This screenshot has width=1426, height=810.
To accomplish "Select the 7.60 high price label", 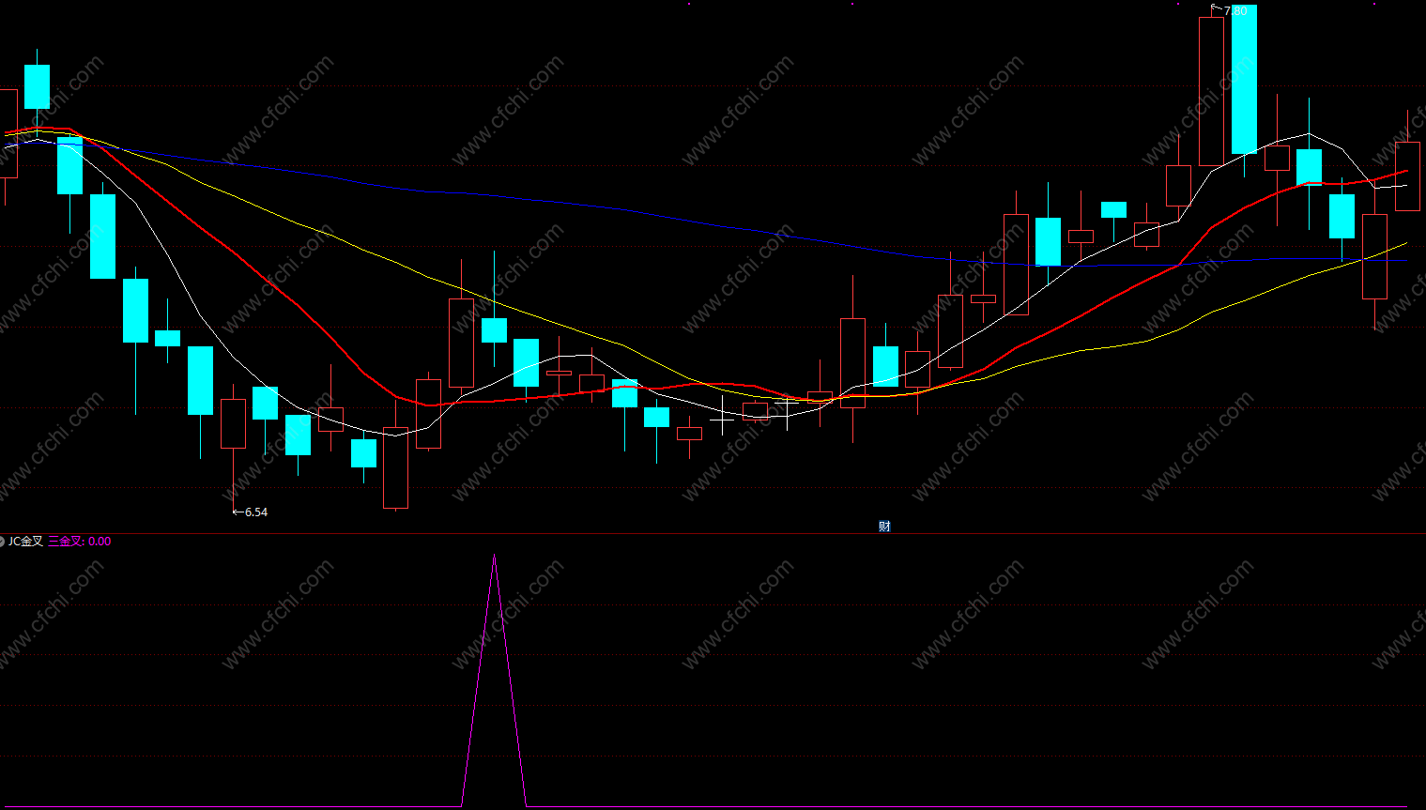I will [x=1235, y=11].
